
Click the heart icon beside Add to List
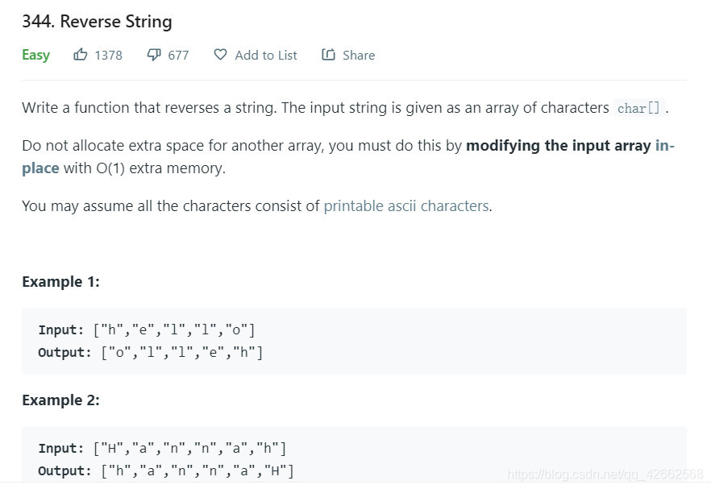(x=220, y=55)
